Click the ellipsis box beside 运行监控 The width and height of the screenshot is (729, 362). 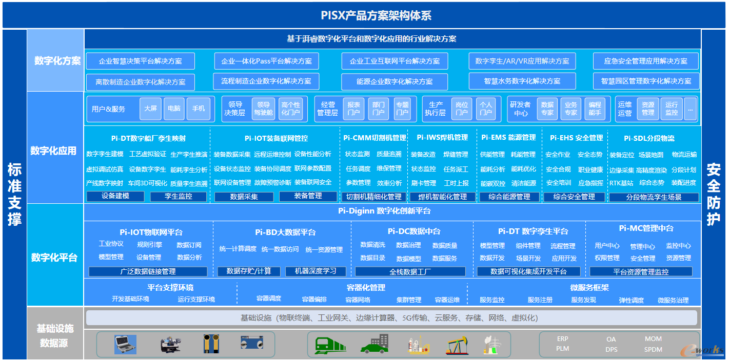coord(690,109)
